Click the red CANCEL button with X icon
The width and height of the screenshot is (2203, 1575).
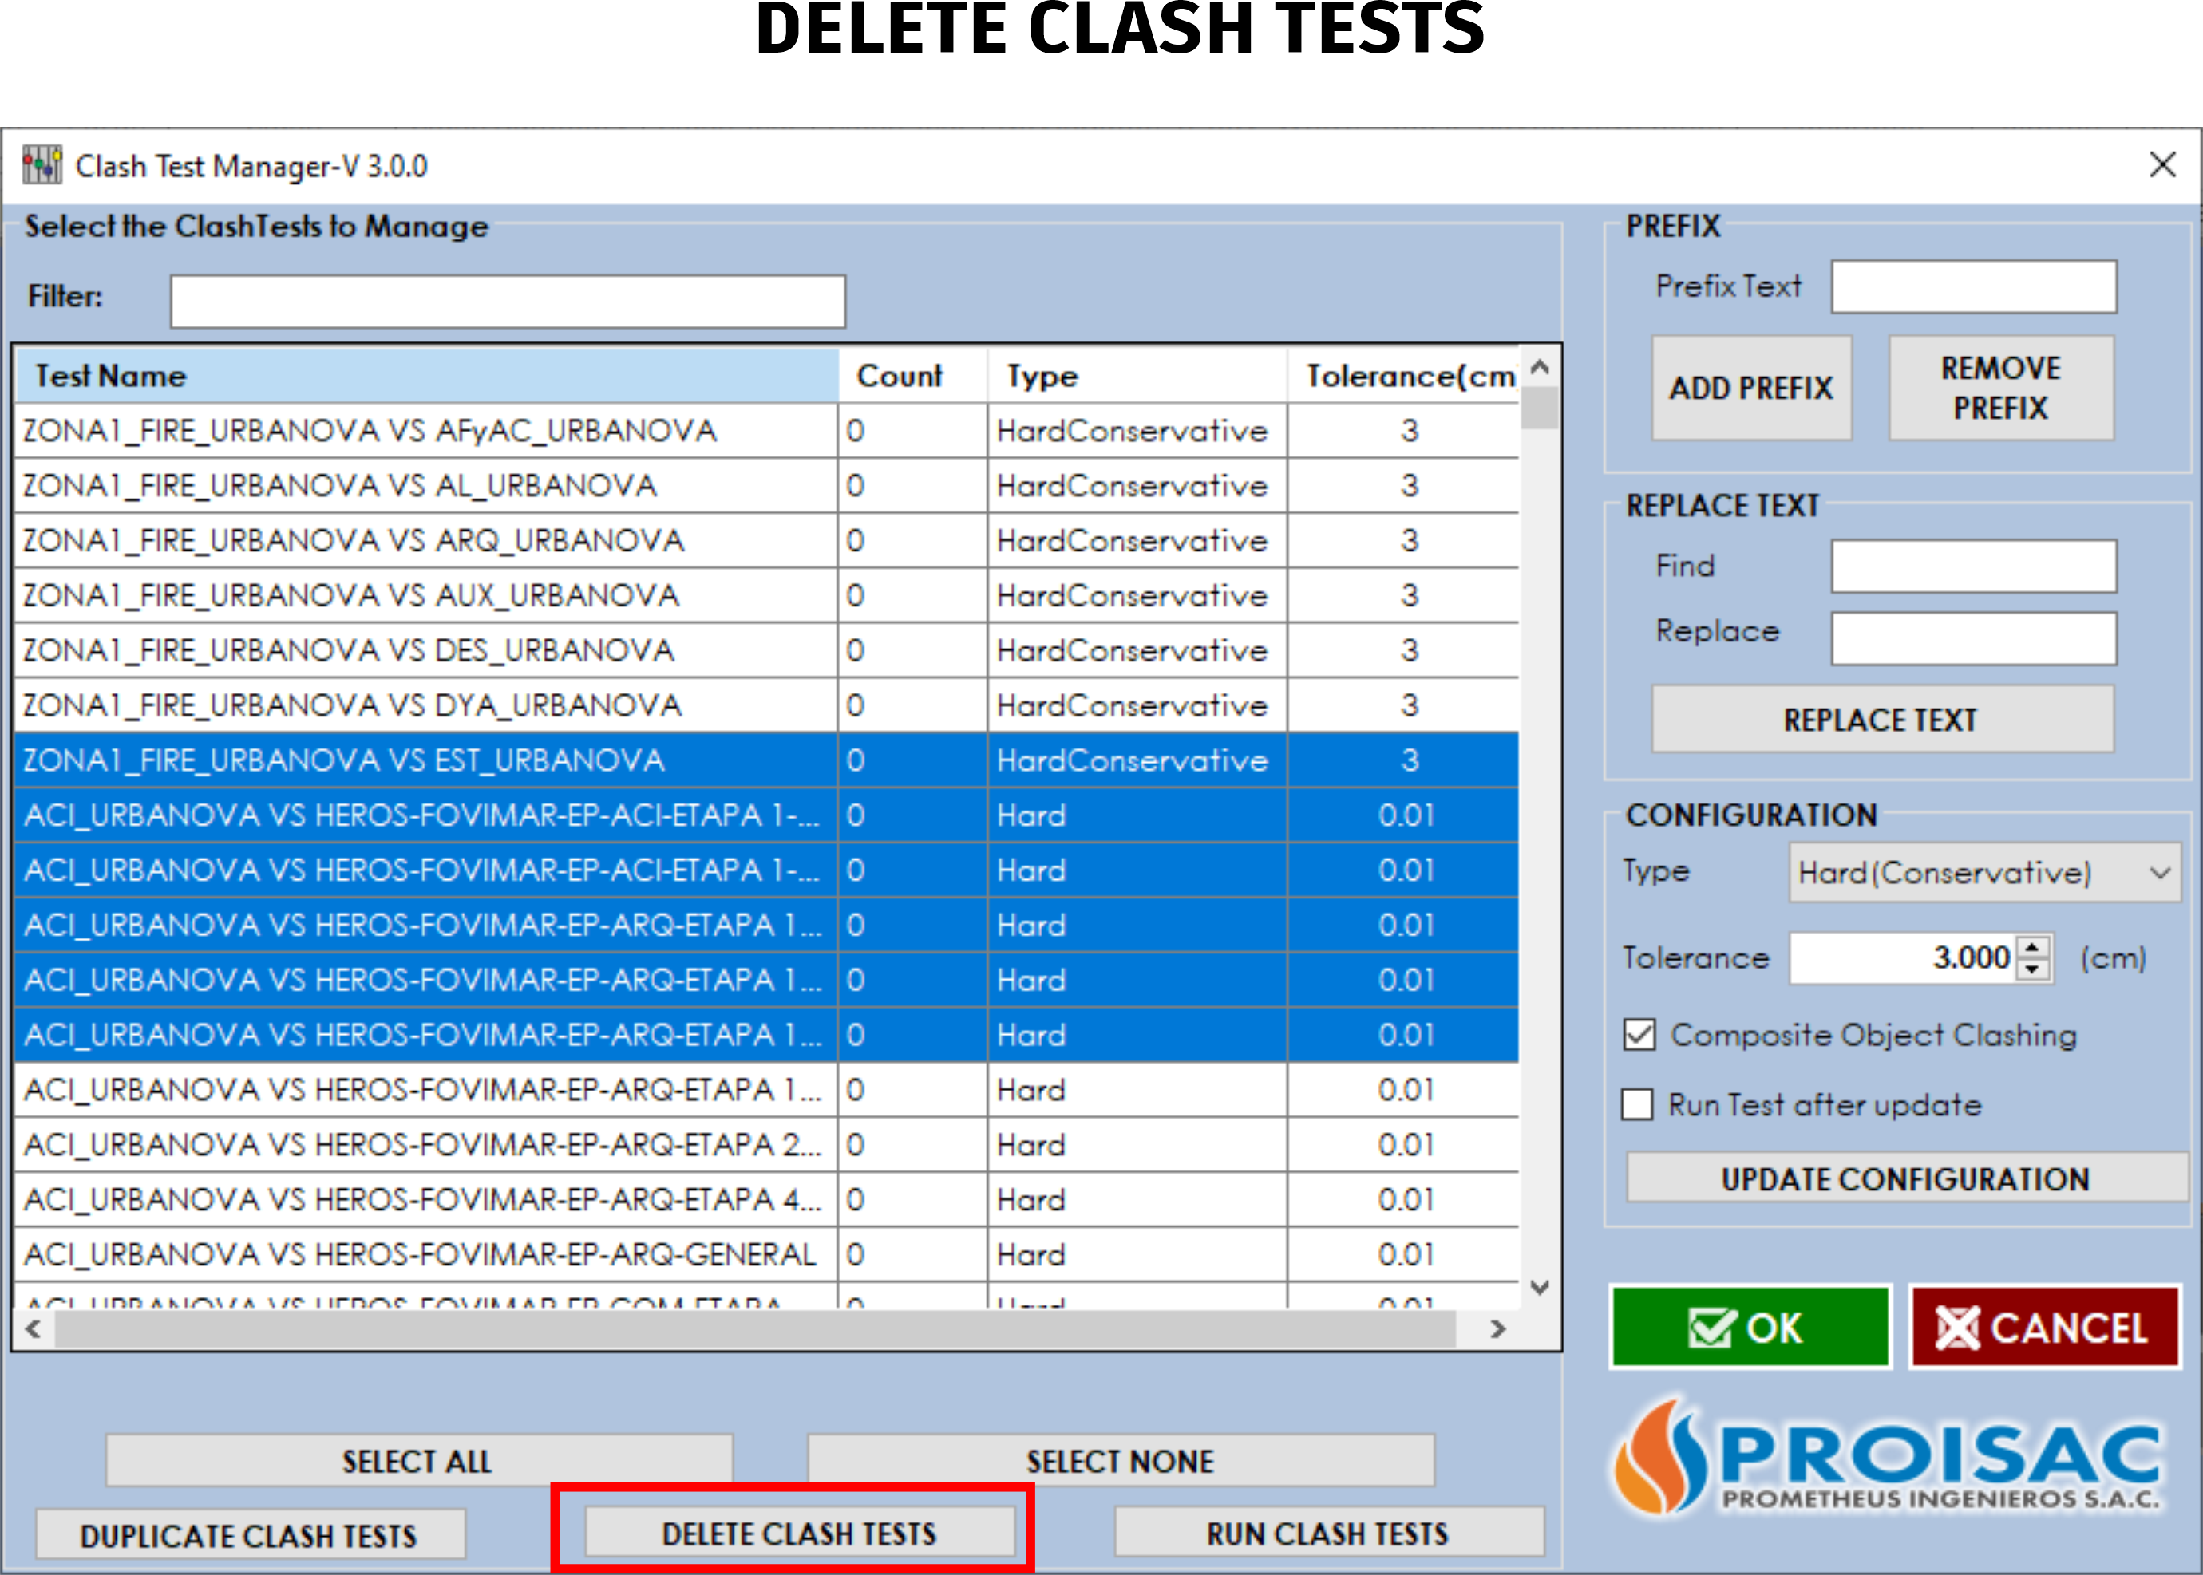click(x=2044, y=1327)
